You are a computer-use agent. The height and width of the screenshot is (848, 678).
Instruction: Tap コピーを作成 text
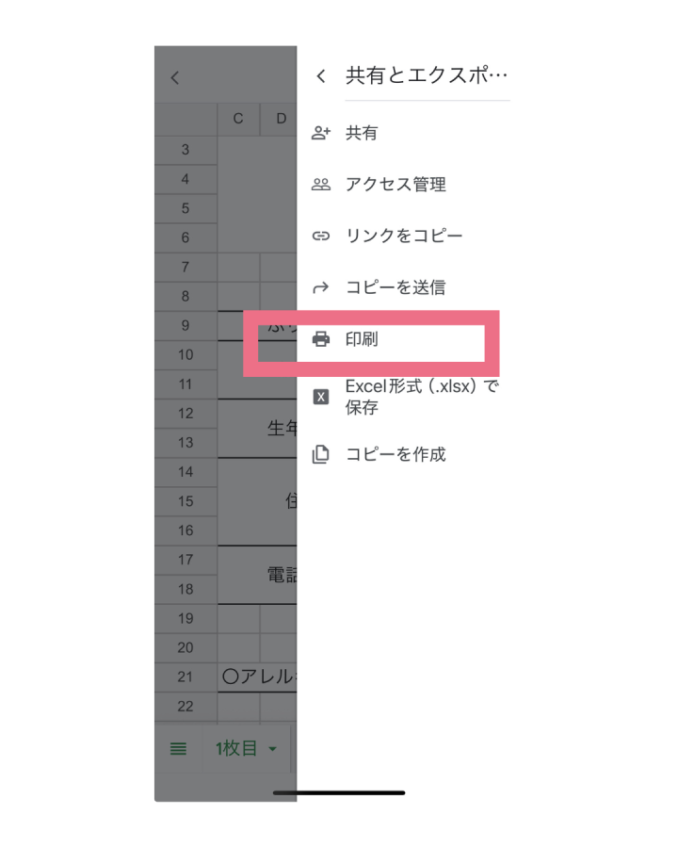395,455
